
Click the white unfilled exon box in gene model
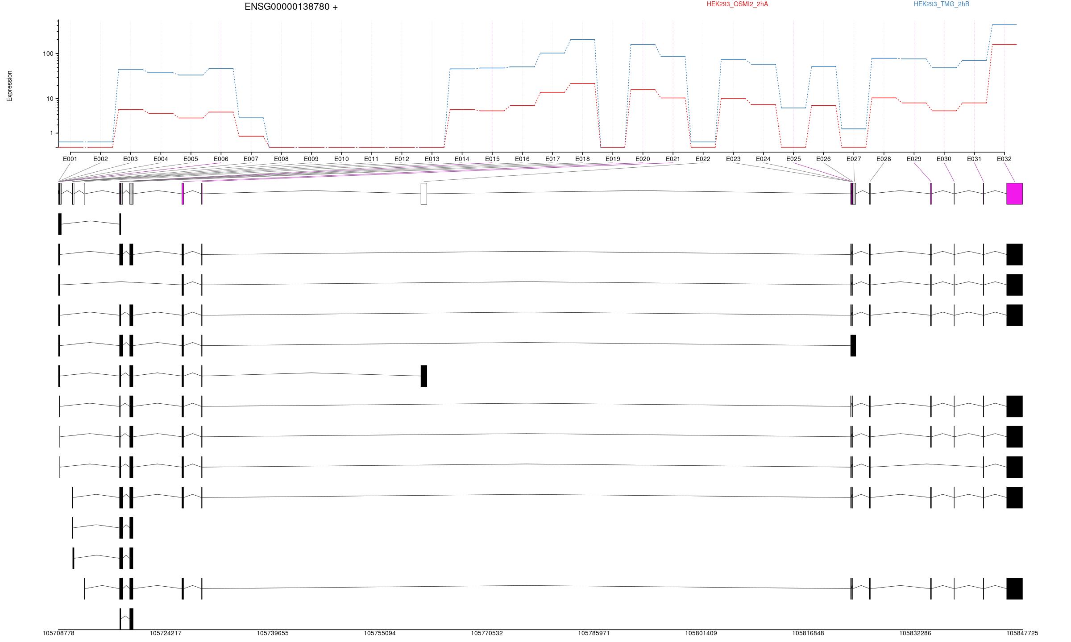(x=424, y=194)
